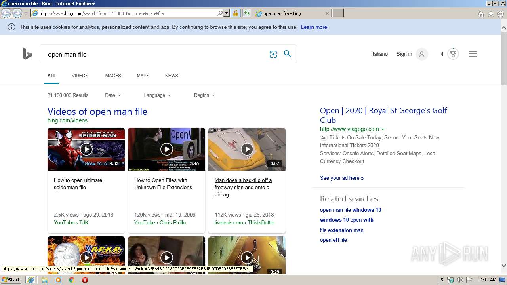Open the Iron Man mask video thumbnail
This screenshot has width=507, height=285.
click(86, 255)
